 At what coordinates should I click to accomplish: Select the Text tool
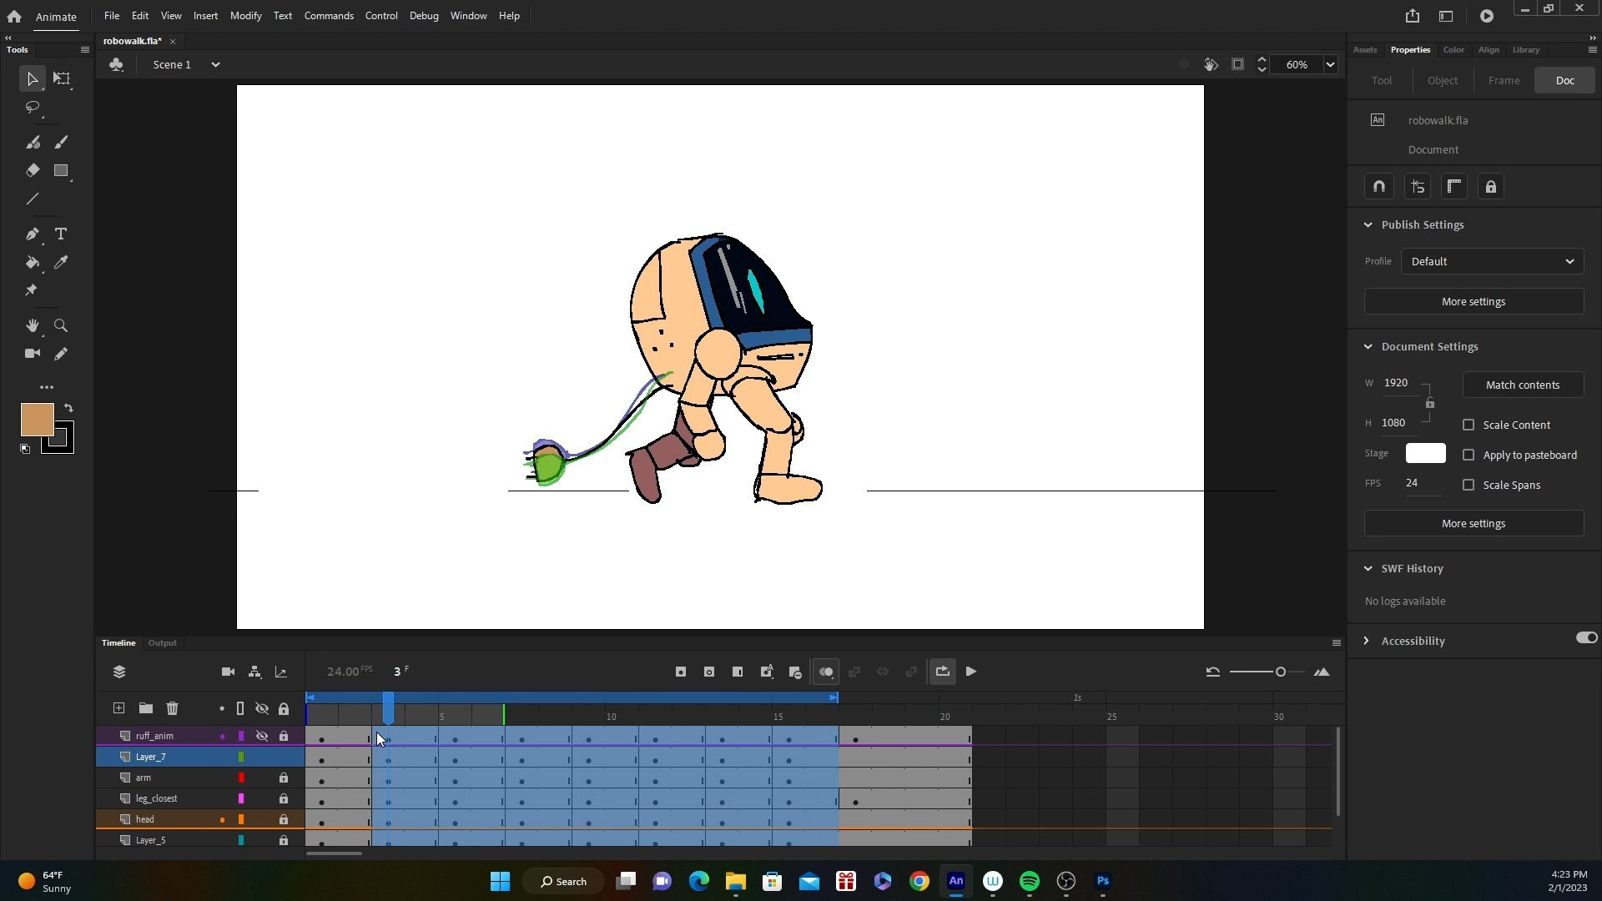tap(61, 234)
